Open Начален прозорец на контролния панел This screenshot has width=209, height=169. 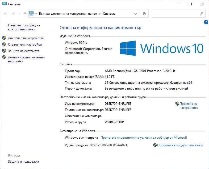pos(24,27)
